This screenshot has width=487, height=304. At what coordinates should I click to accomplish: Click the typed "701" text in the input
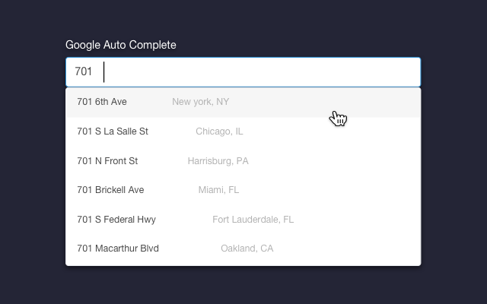tap(83, 72)
